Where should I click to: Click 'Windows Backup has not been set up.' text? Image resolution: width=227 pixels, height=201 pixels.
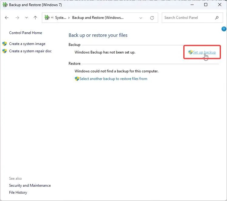pos(105,52)
